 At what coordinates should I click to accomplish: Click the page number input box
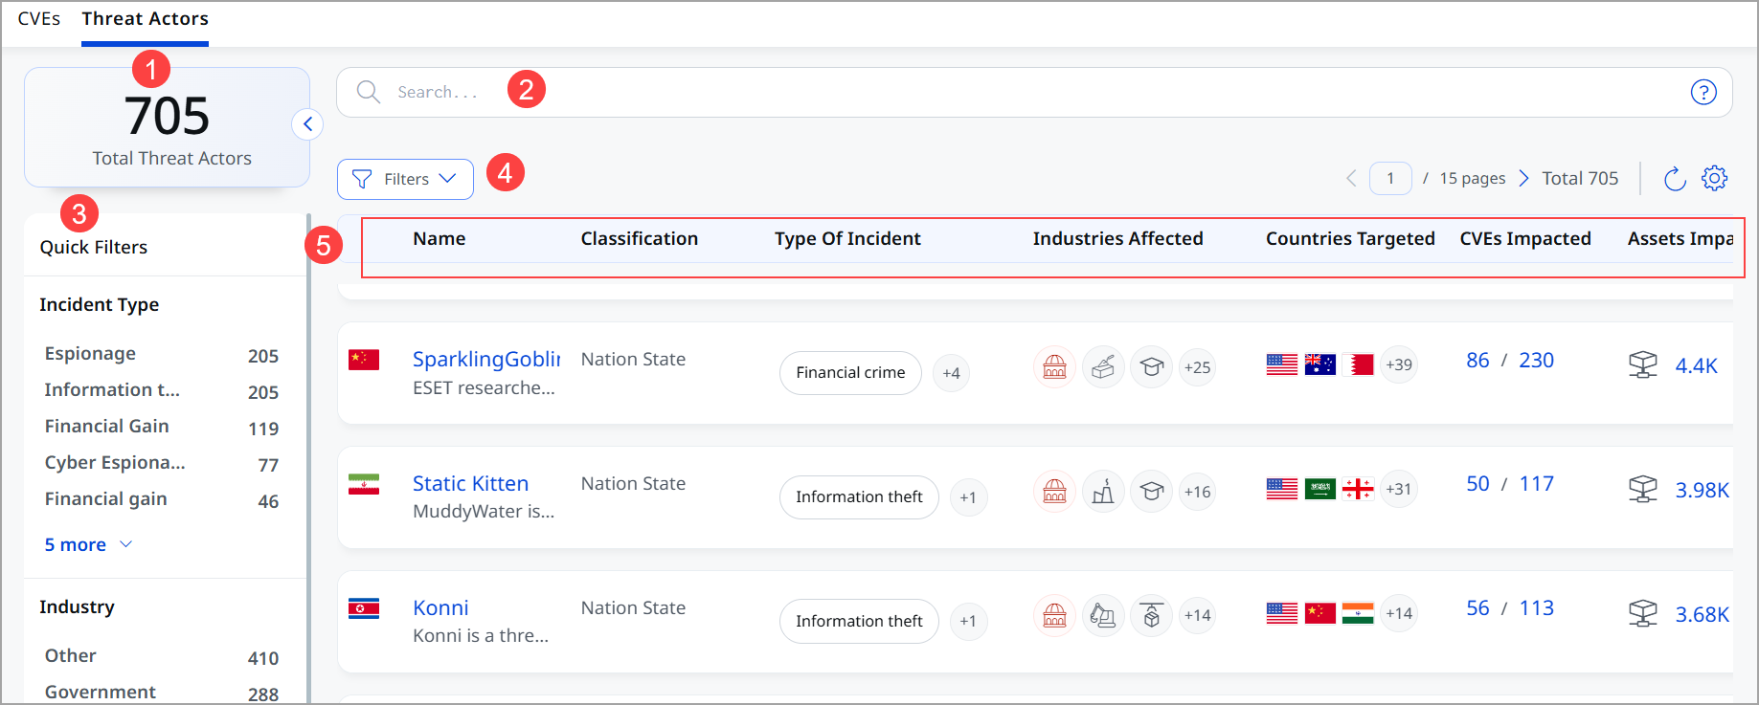coord(1390,178)
